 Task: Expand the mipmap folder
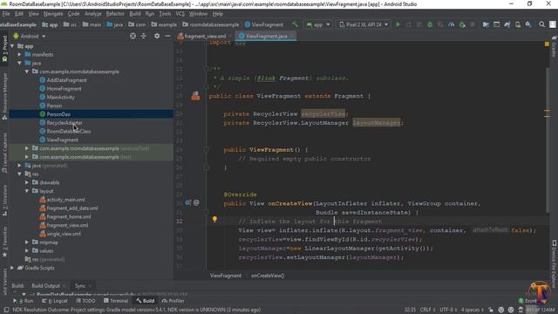click(x=27, y=242)
